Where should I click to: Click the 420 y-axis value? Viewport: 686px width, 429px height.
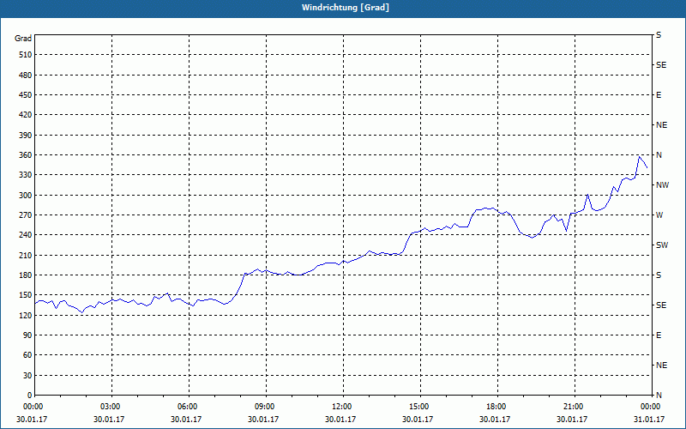pyautogui.click(x=26, y=115)
